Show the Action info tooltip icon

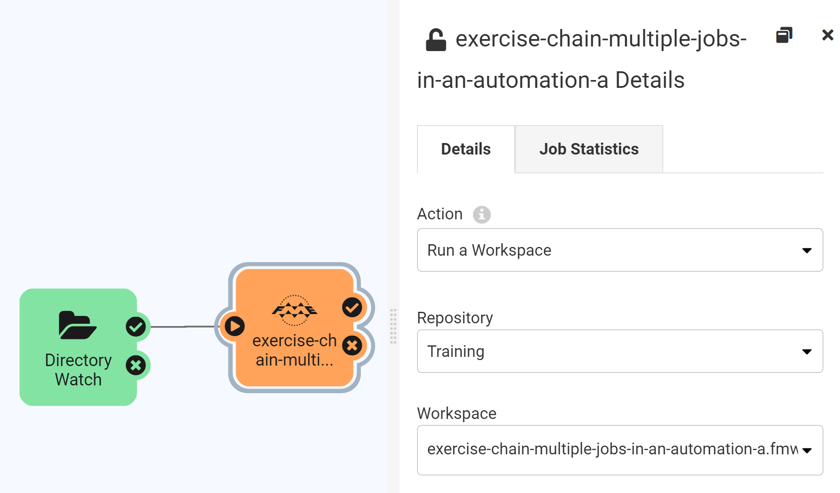point(481,214)
